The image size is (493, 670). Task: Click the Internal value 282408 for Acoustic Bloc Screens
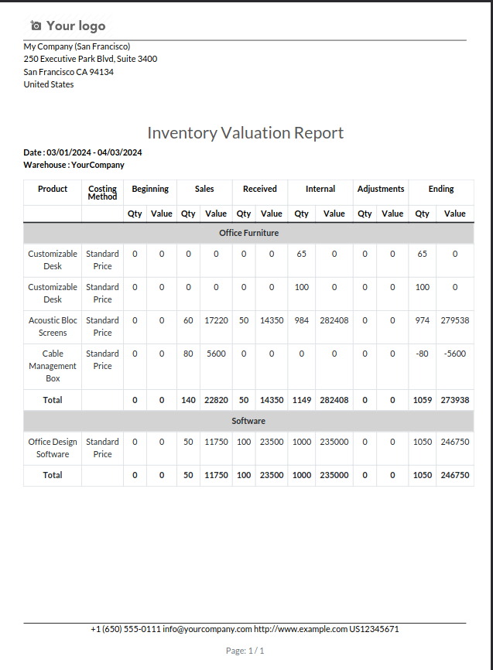334,320
